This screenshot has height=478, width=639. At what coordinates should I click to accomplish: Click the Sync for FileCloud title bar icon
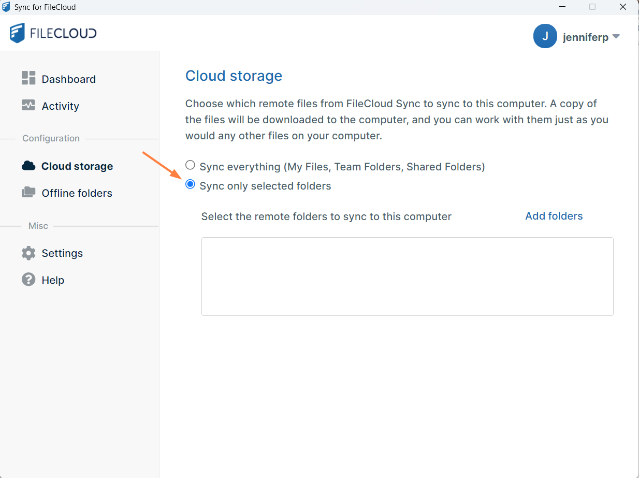[7, 7]
